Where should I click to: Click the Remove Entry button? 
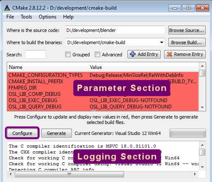(185, 54)
